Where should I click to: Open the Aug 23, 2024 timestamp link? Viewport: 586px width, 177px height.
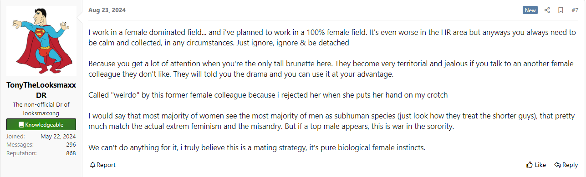click(x=107, y=10)
